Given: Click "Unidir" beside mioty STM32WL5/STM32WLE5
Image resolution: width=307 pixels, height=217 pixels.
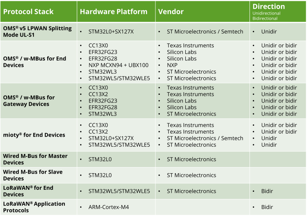Looking at the screenshot, I should pyautogui.click(x=269, y=145).
